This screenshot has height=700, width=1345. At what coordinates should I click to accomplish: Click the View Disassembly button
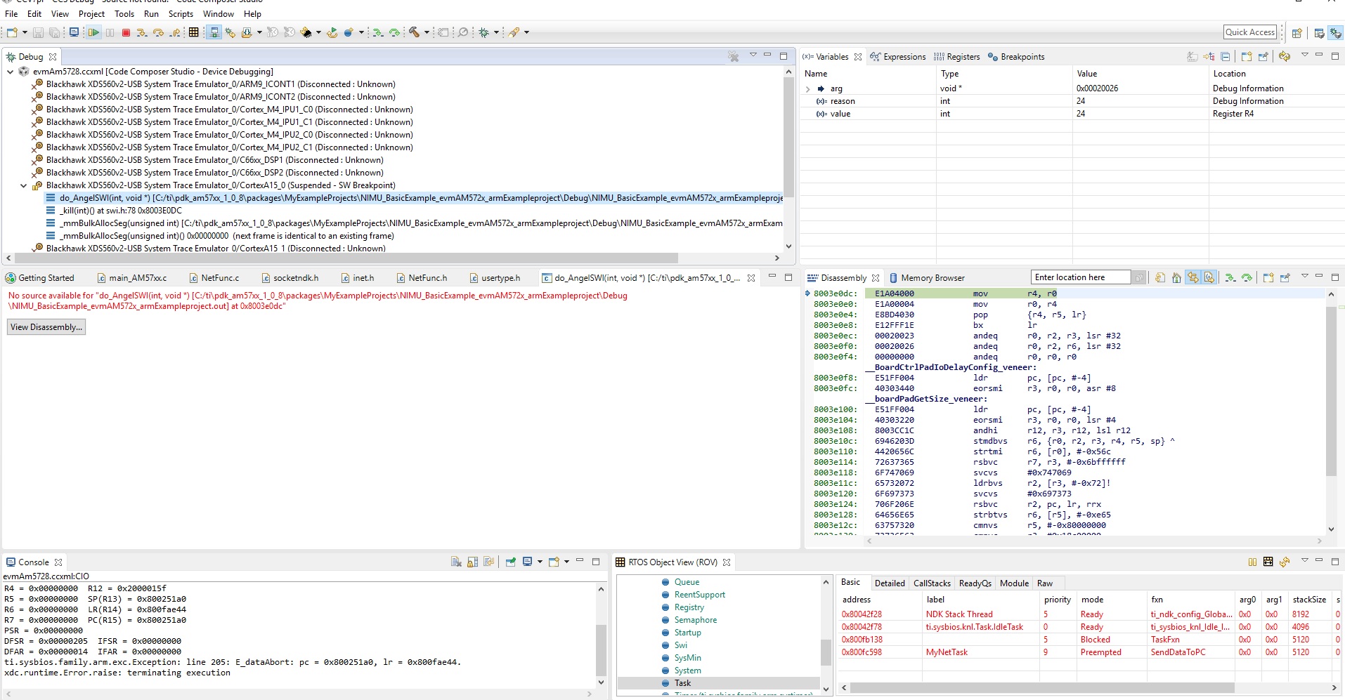point(46,327)
